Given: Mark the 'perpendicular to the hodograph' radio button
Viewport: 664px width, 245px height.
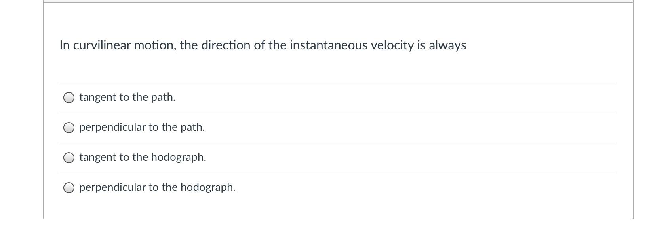Looking at the screenshot, I should tap(69, 188).
